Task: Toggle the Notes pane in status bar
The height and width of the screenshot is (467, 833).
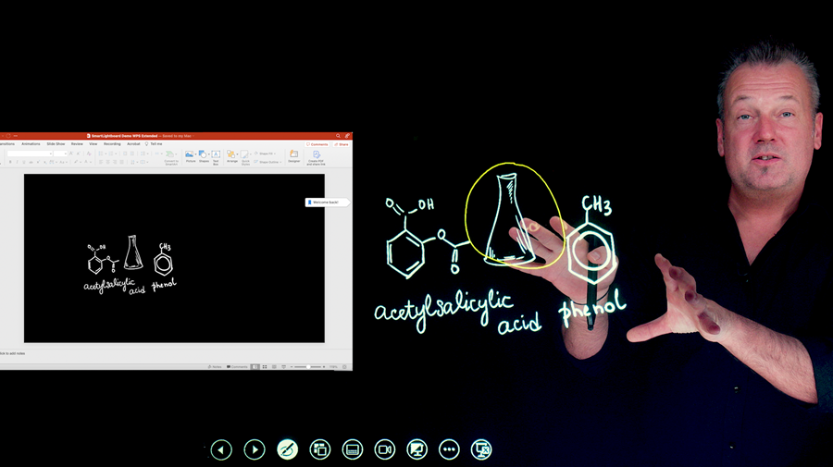Action: click(x=216, y=367)
